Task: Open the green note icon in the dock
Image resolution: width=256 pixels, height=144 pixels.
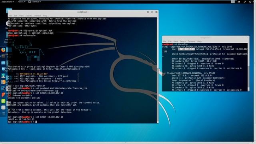Action: coord(3,101)
